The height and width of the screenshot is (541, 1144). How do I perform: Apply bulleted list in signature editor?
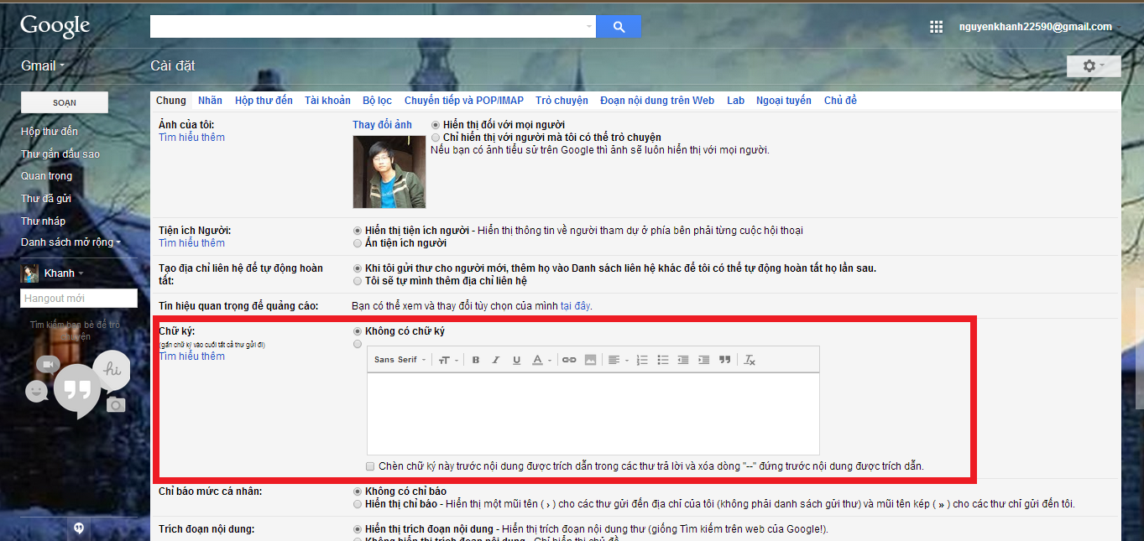click(663, 360)
